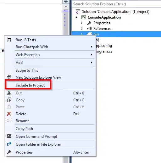Click the New Solution Explorer View icon
This screenshot has height=163, width=161.
click(x=9, y=77)
